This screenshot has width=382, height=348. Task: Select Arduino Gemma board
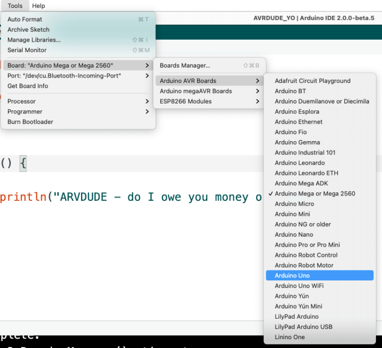tap(320, 142)
